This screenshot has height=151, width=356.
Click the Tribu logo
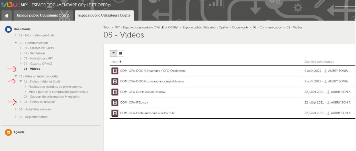[10, 5]
